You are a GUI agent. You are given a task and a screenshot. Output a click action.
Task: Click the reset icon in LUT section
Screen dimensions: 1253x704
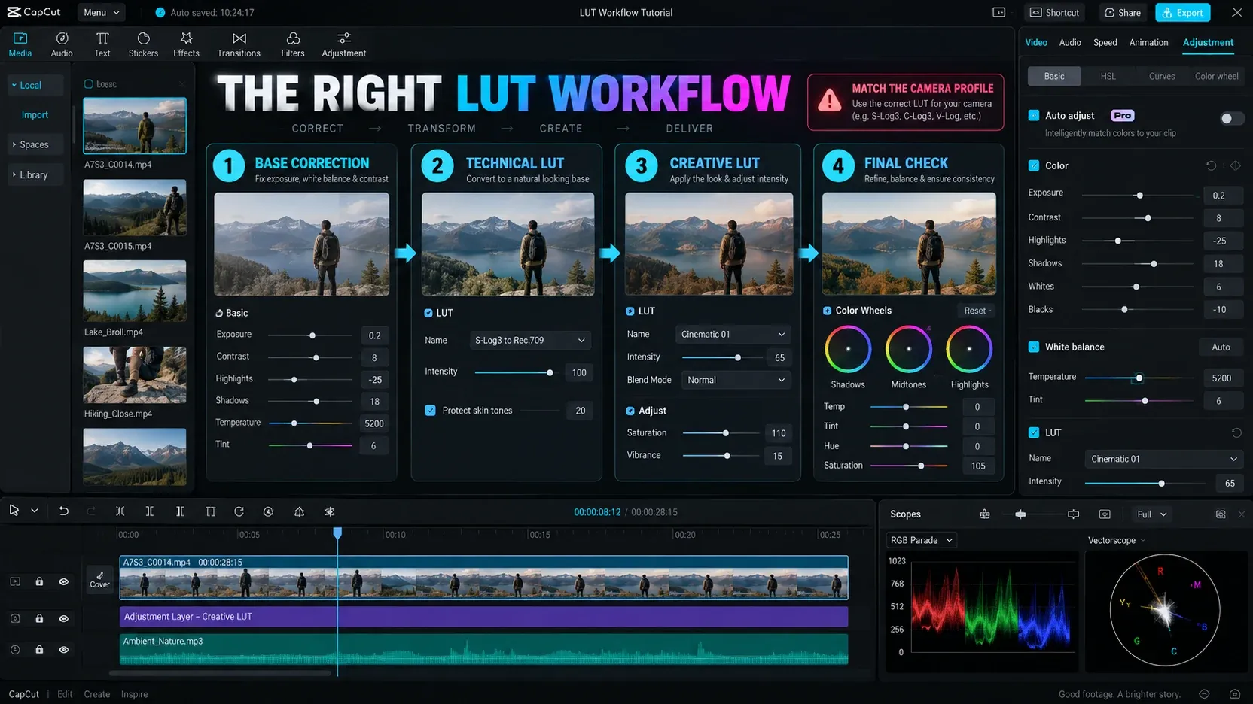pos(1236,432)
